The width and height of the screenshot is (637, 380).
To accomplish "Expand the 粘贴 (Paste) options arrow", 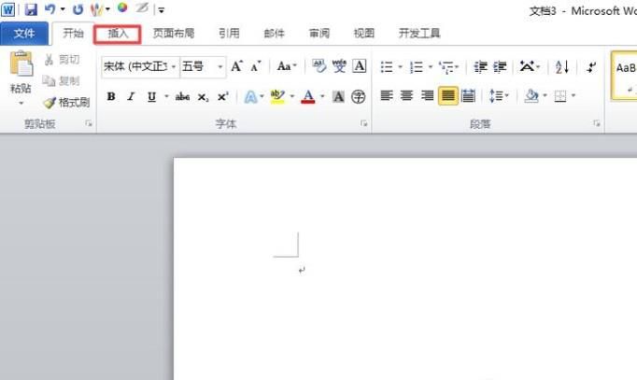I will 21,103.
